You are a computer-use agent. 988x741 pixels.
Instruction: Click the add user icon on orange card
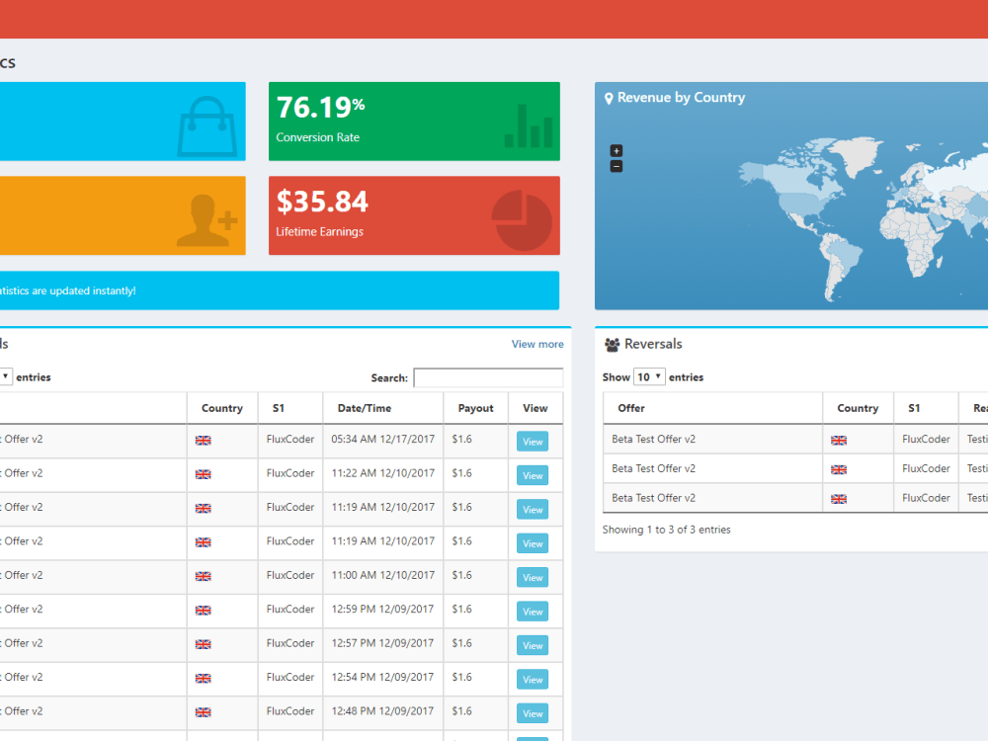(x=207, y=220)
